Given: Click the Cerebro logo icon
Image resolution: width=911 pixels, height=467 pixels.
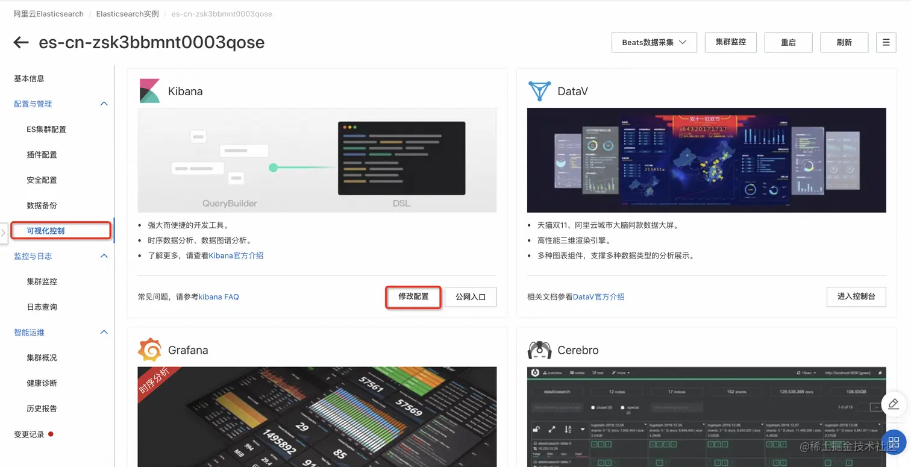Looking at the screenshot, I should point(539,350).
